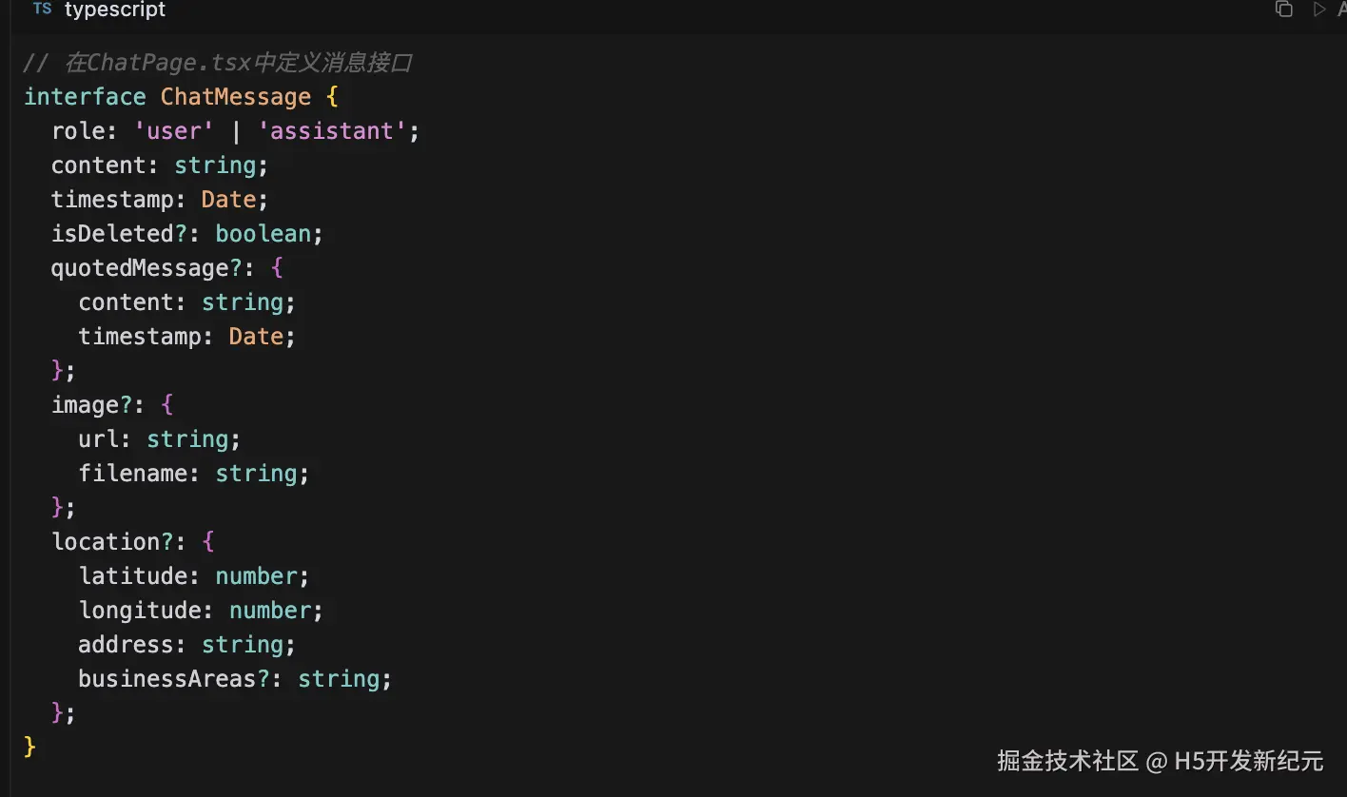The image size is (1347, 797).
Task: Click the longitude property
Action: coord(140,611)
